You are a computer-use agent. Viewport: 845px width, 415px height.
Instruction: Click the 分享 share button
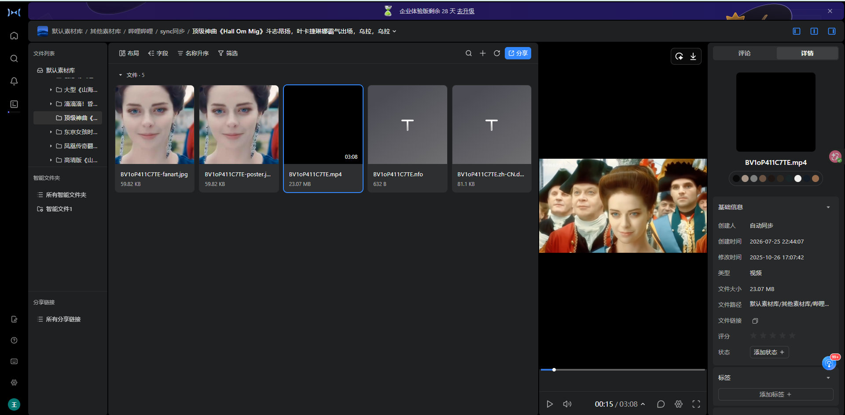518,53
